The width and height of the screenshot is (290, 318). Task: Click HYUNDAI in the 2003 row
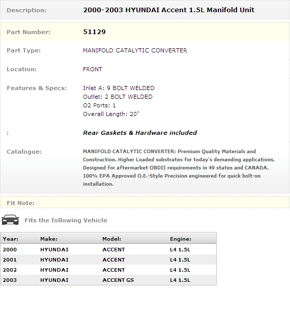point(54,280)
